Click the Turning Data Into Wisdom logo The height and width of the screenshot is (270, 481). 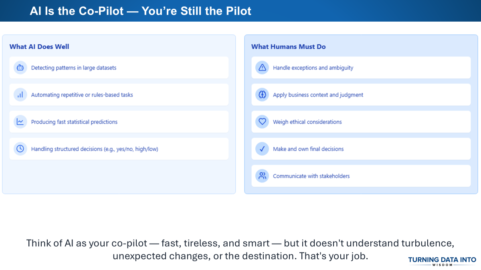[x=442, y=261]
